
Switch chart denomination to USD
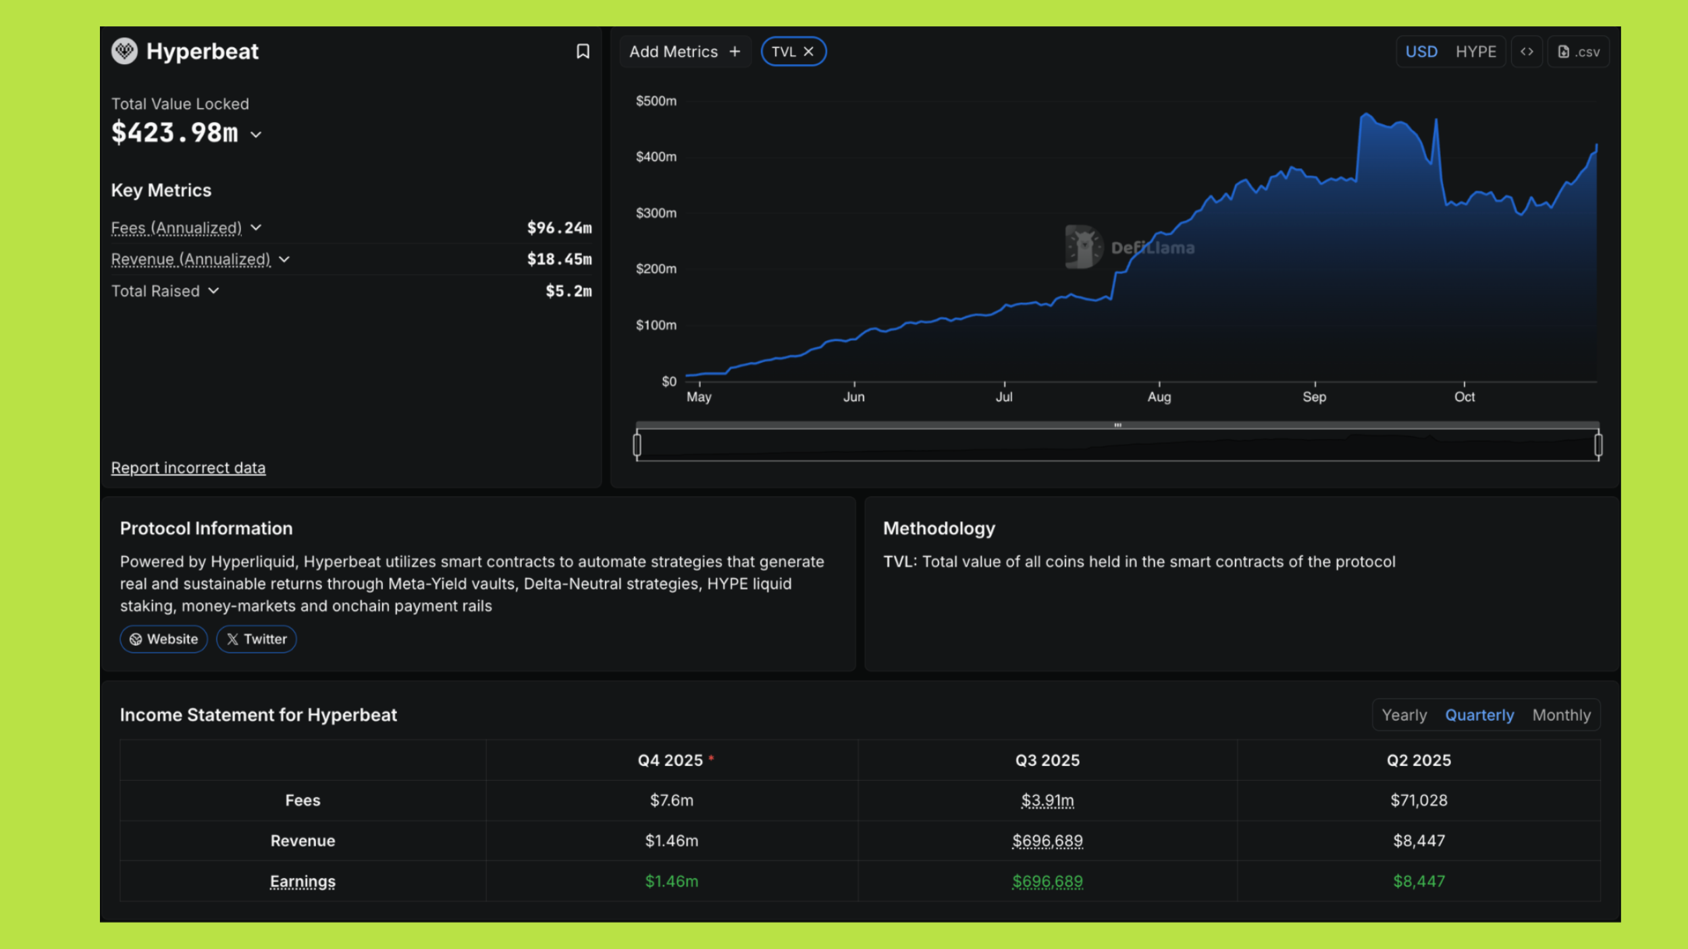1421,51
